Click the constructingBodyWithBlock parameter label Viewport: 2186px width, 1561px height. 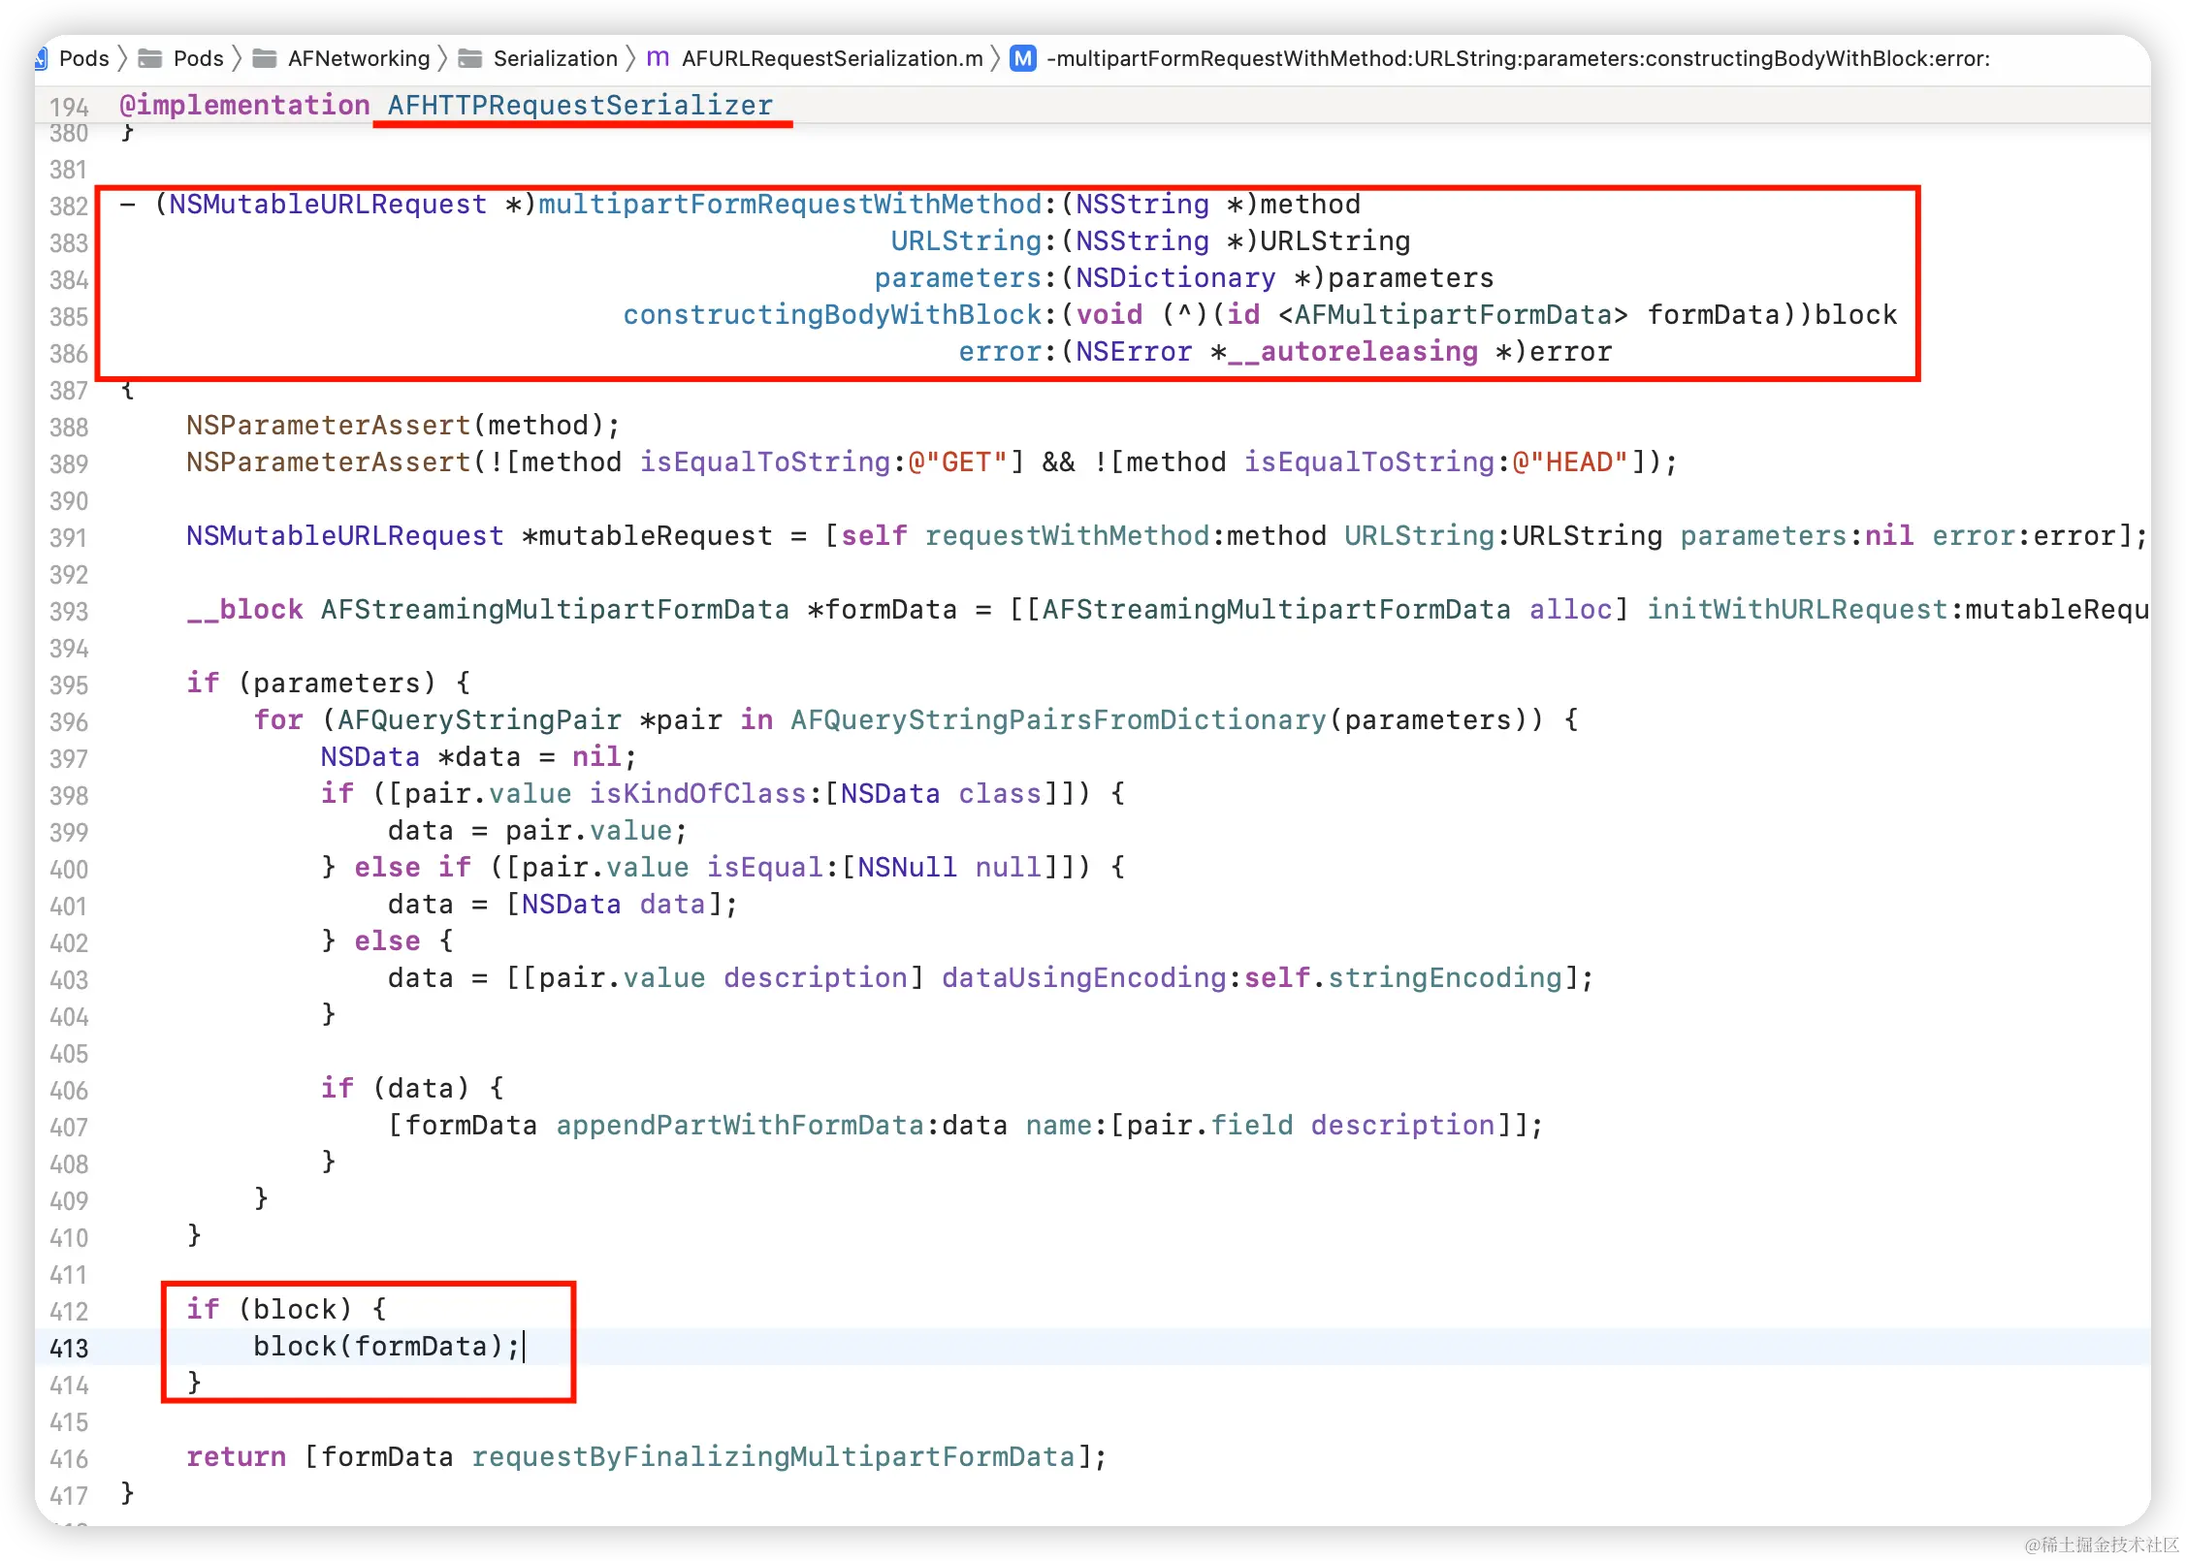point(832,315)
